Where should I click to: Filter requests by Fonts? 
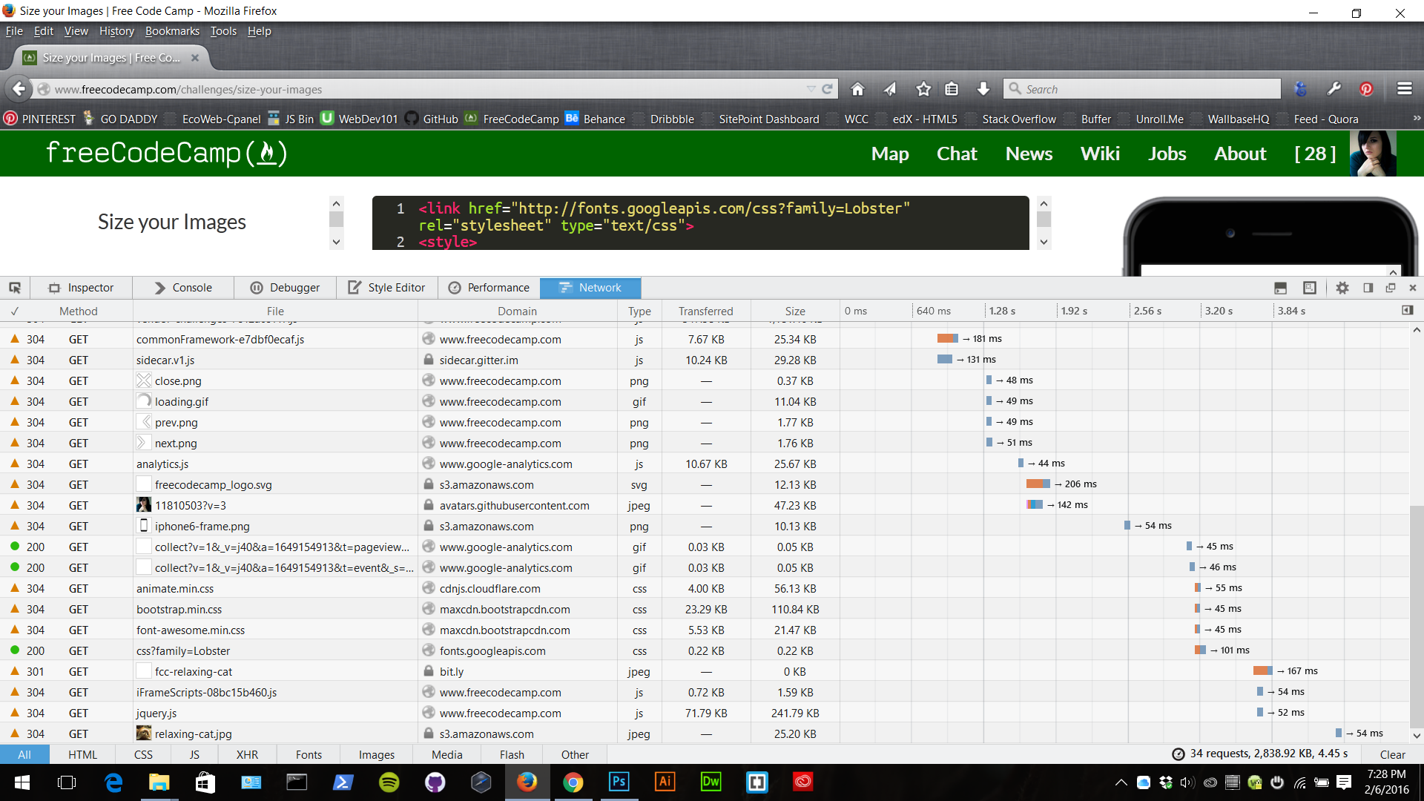pyautogui.click(x=309, y=754)
